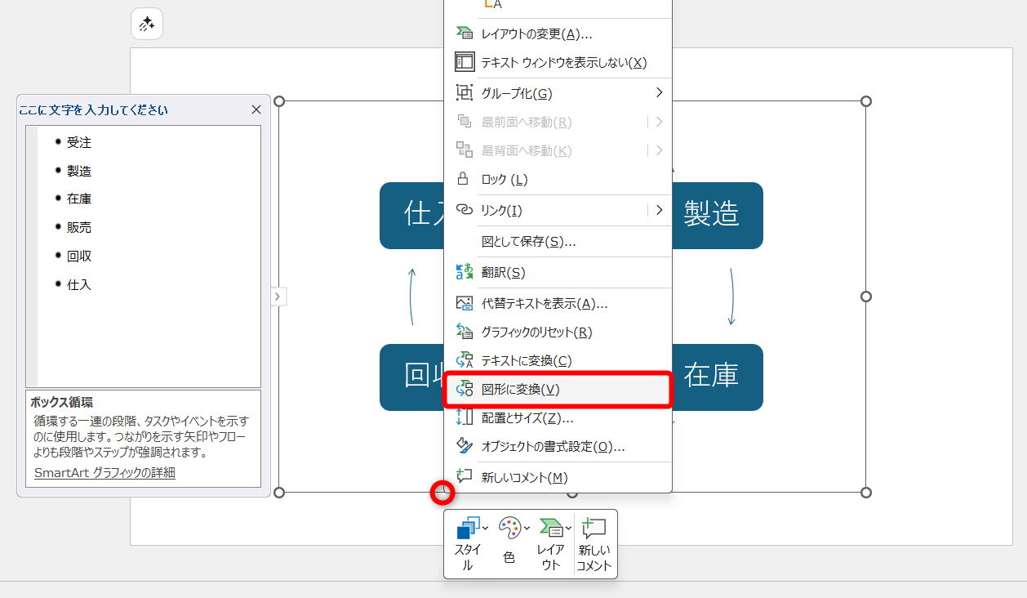
Task: Open 代替テキストを表示 alt text panel icon
Action: [464, 301]
